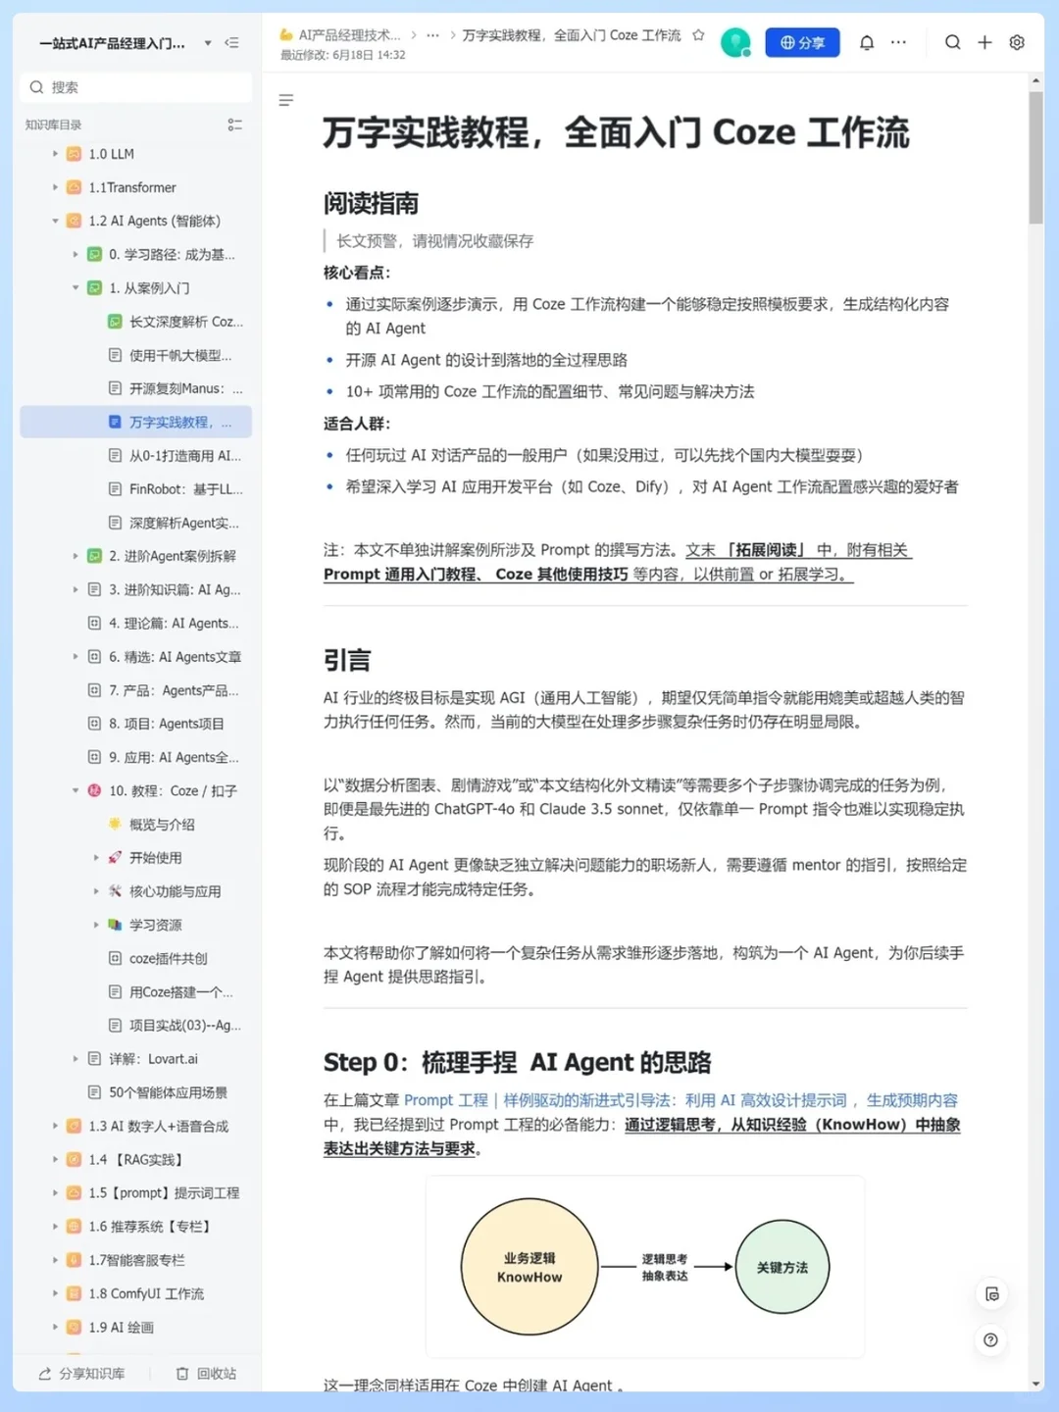Toggle the knowledge base directory list icon
1059x1412 pixels.
coord(234,125)
